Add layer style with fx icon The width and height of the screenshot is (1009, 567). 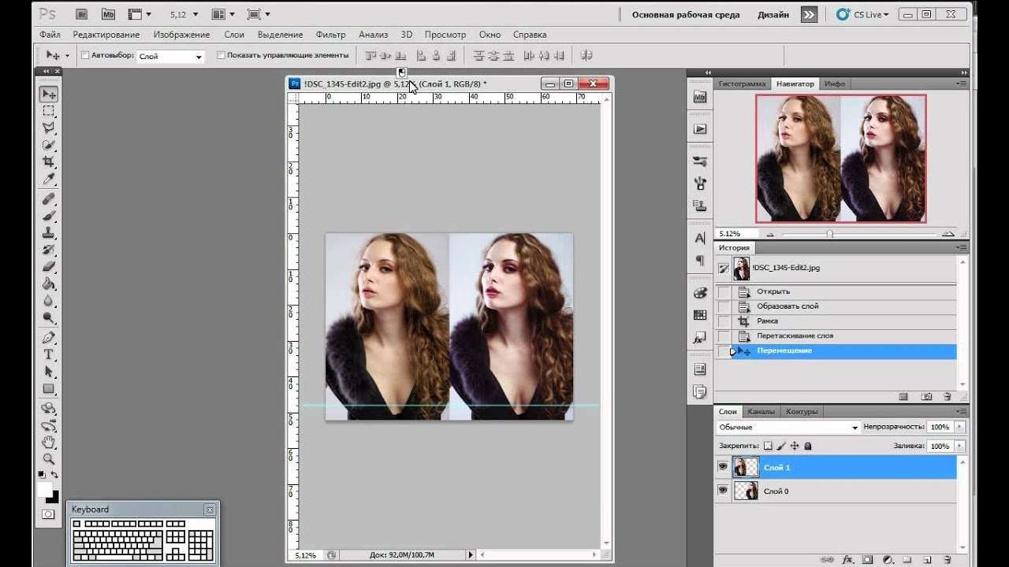pos(848,559)
